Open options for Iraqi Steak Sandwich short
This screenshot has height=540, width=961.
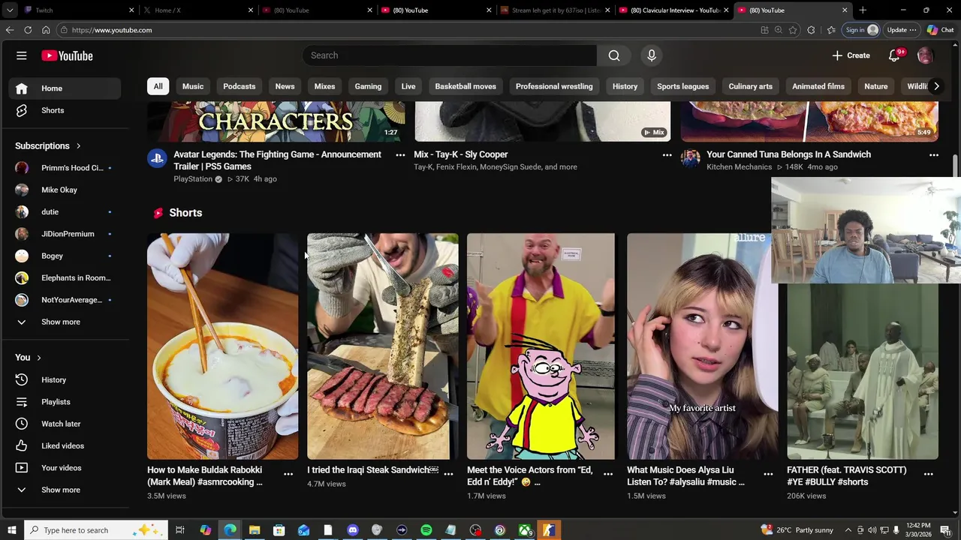448,474
